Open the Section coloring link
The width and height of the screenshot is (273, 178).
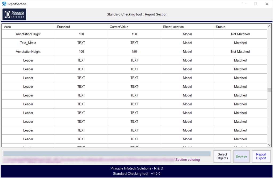coord(187,159)
